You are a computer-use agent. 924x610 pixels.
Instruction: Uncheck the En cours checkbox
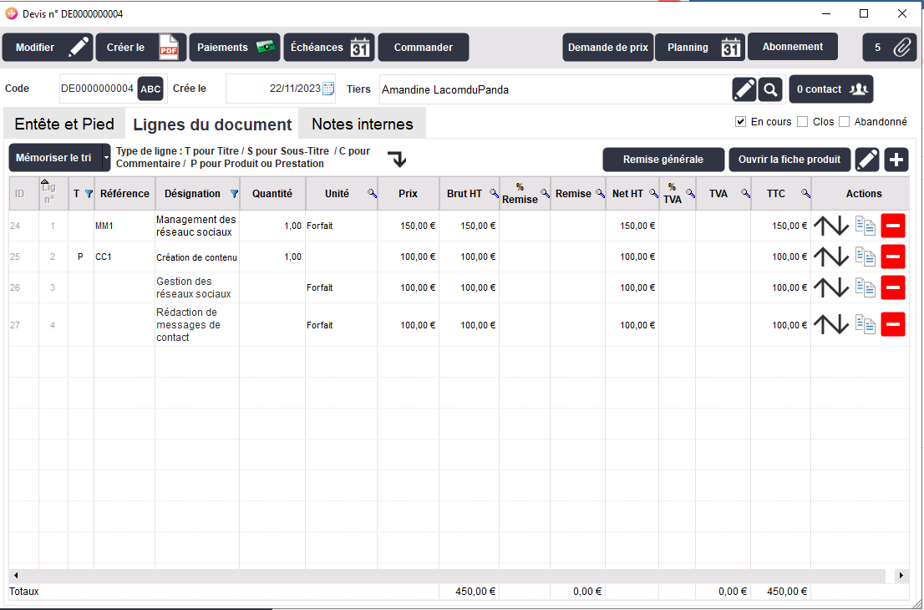click(740, 122)
